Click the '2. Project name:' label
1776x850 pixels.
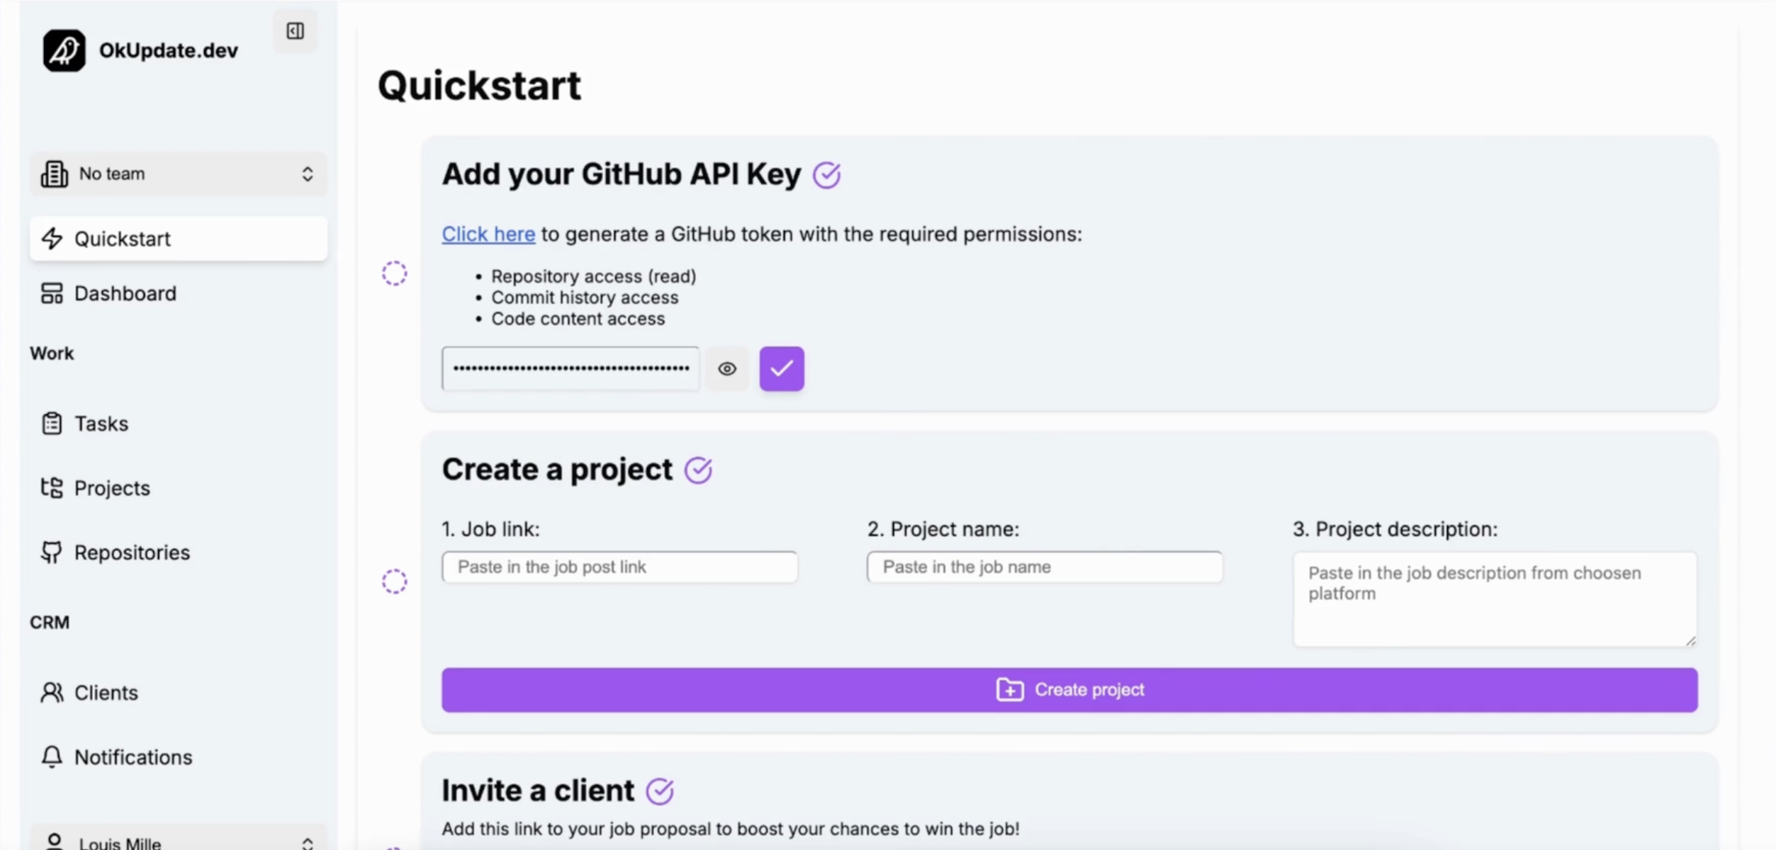[943, 529]
